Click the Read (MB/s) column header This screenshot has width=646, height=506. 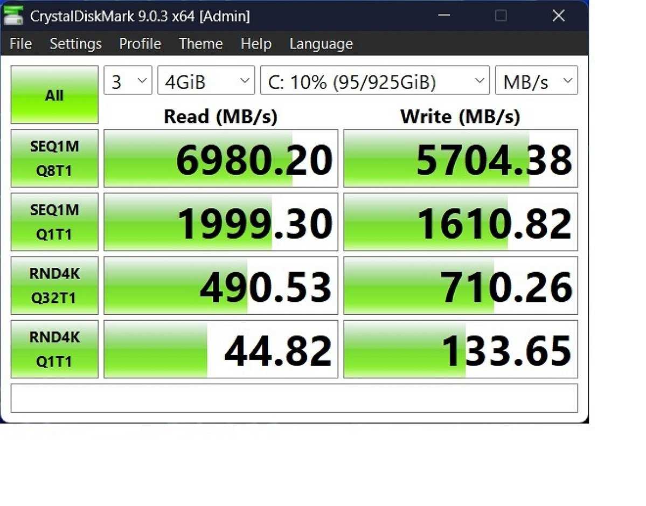[x=221, y=116]
